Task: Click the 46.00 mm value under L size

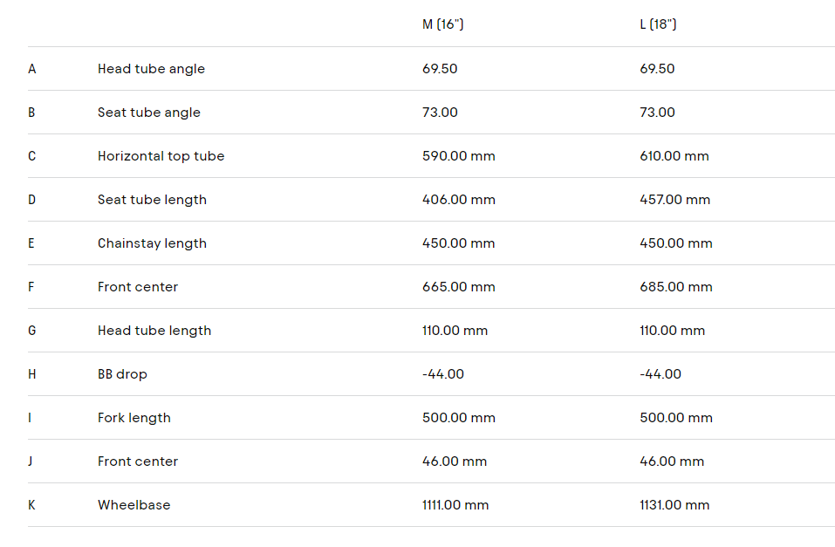Action: [x=672, y=462]
